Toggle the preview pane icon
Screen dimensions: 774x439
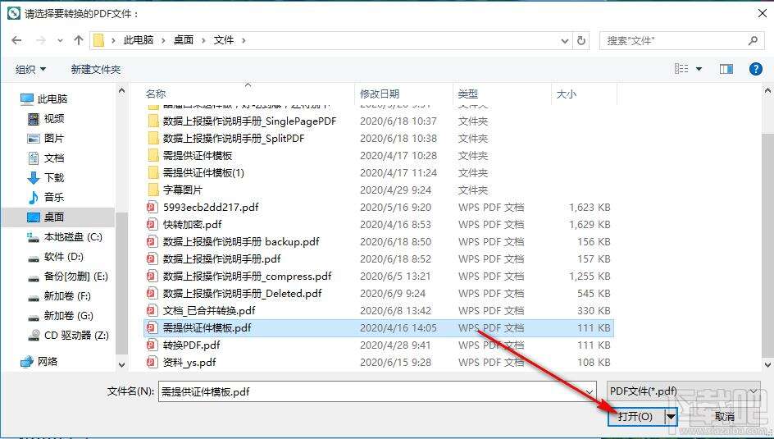click(726, 69)
